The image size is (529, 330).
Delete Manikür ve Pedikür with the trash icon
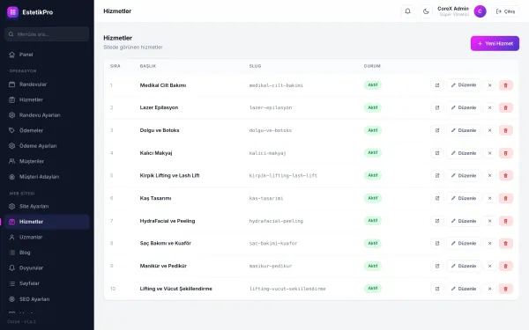coord(505,266)
